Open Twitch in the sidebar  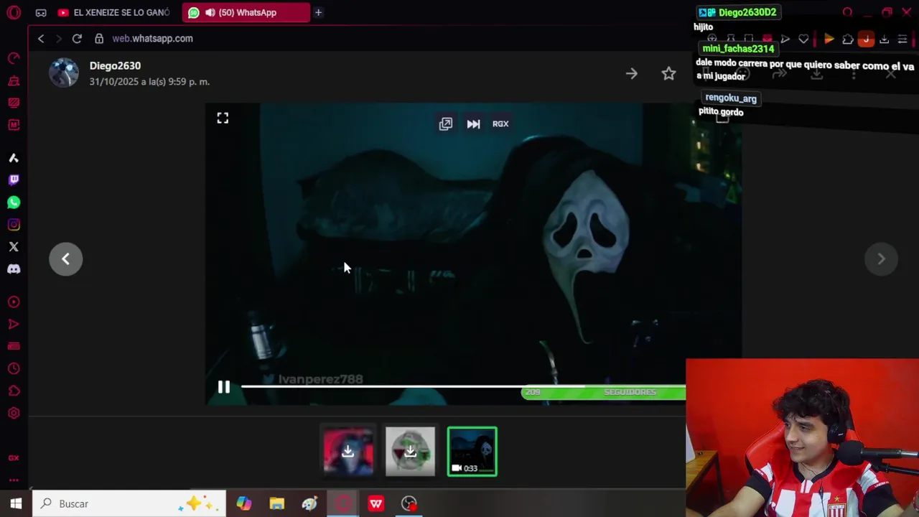point(14,180)
